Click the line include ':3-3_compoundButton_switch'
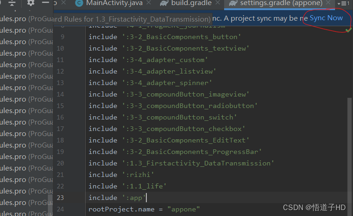353x216 pixels. click(x=162, y=117)
